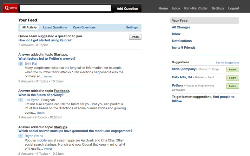
Task: Open Invite 9 Friends link
Action: 184,47
